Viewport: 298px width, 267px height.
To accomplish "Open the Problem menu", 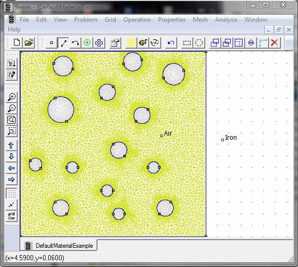I will coord(86,20).
